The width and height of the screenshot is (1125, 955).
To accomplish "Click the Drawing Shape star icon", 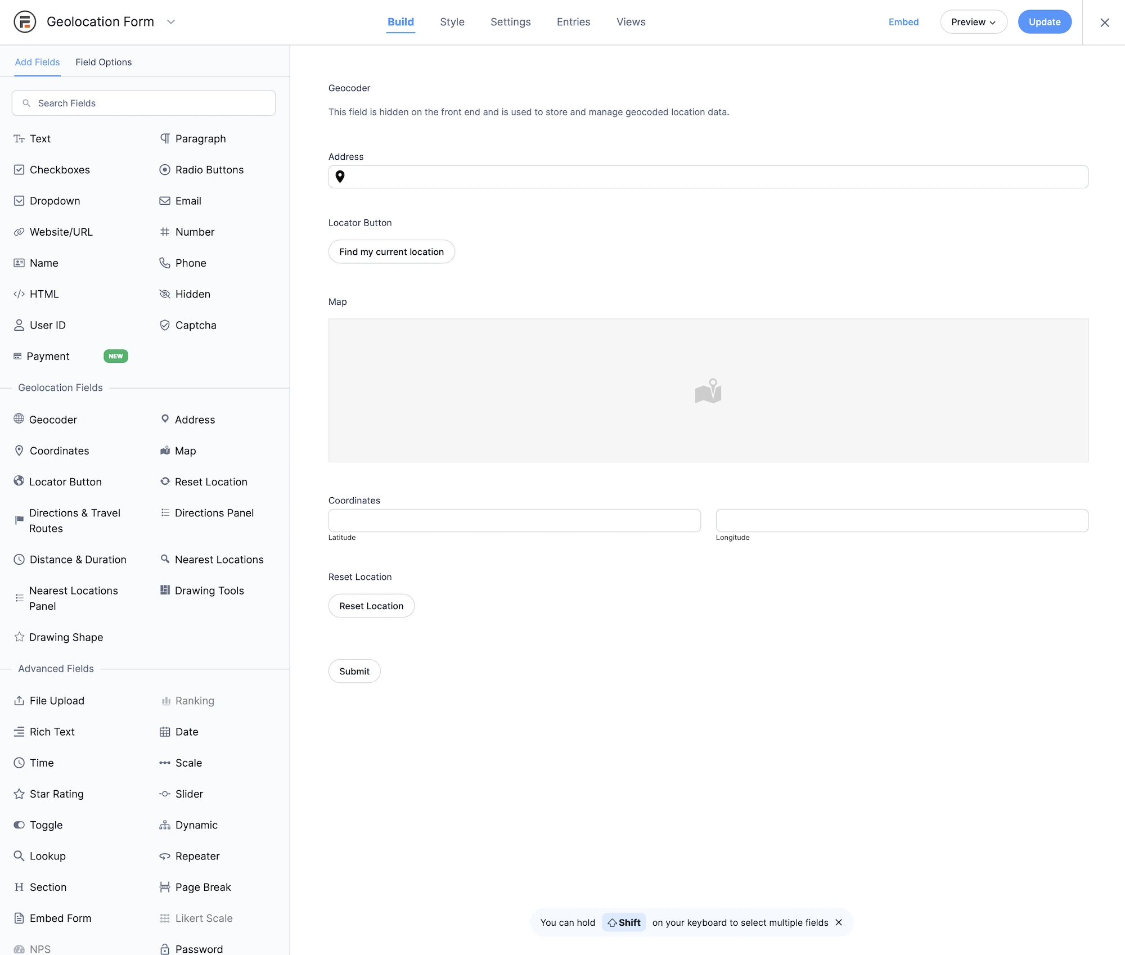I will [x=19, y=637].
